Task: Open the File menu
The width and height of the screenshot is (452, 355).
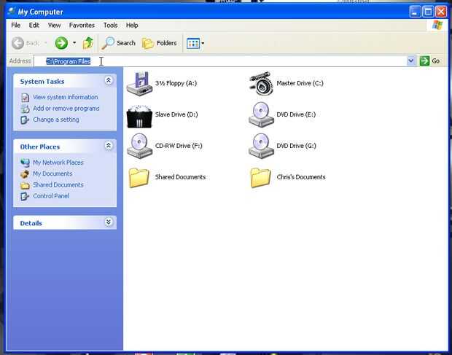Action: click(15, 26)
